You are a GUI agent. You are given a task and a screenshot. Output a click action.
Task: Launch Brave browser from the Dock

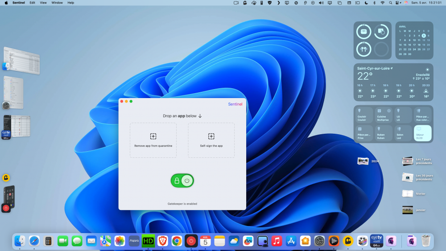[x=163, y=241]
